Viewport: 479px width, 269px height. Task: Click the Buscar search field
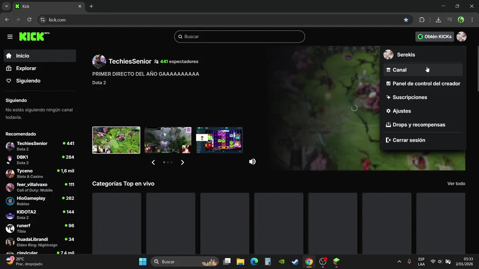pos(239,37)
